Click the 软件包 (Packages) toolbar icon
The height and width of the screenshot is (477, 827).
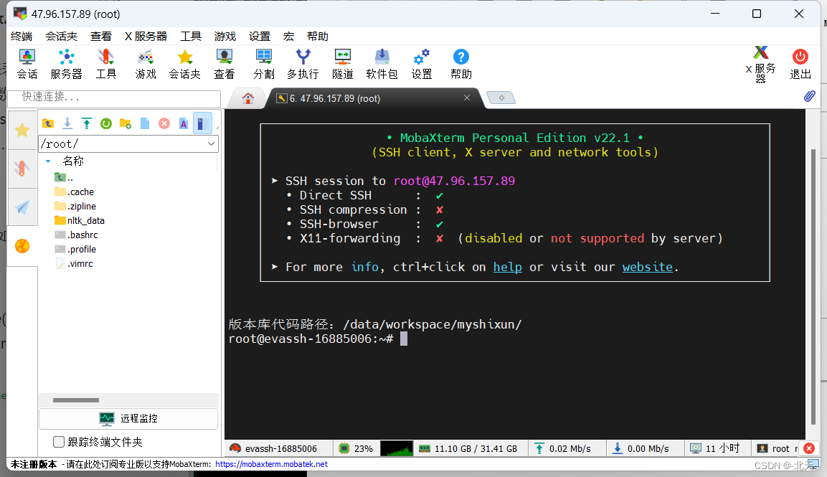(382, 64)
